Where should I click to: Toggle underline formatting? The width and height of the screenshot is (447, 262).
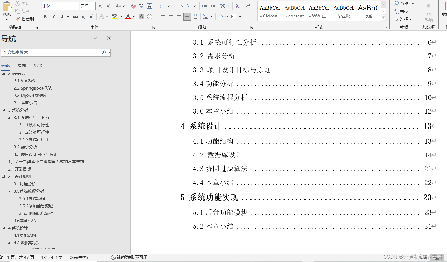click(62, 17)
